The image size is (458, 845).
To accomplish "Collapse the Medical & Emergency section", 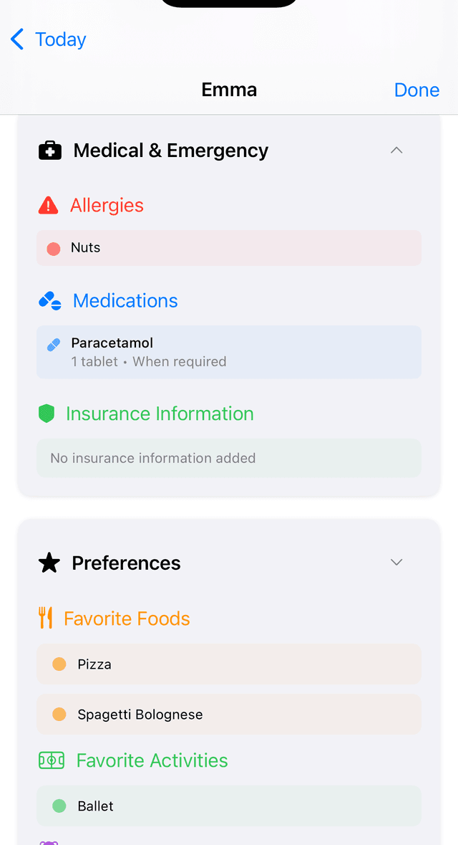I will pyautogui.click(x=396, y=151).
